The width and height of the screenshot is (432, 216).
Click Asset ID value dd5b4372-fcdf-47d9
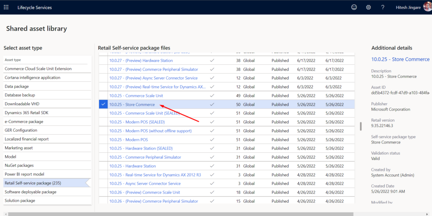click(x=400, y=93)
